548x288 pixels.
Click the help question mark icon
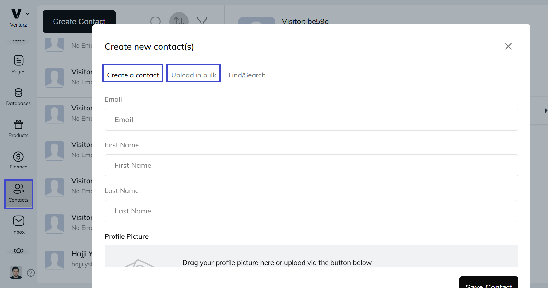click(x=31, y=273)
